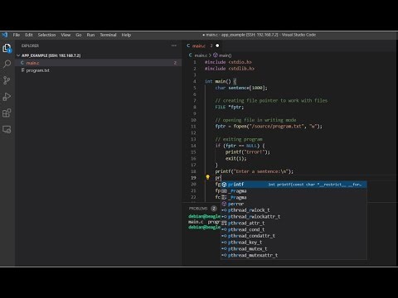Click the VS Code logo icon
The height and width of the screenshot is (298, 398).
[5, 35]
